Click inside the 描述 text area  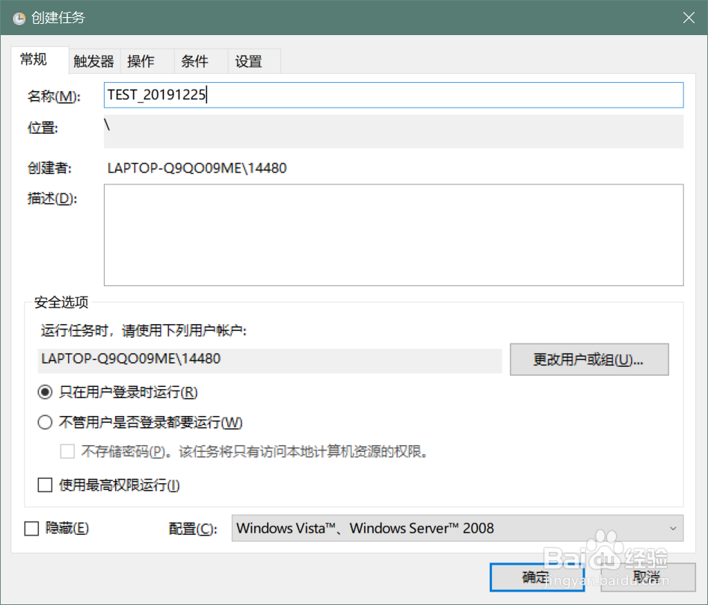(393, 235)
